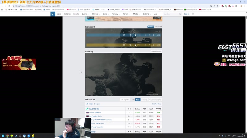
Task: Open the News section
Action: (59, 14)
